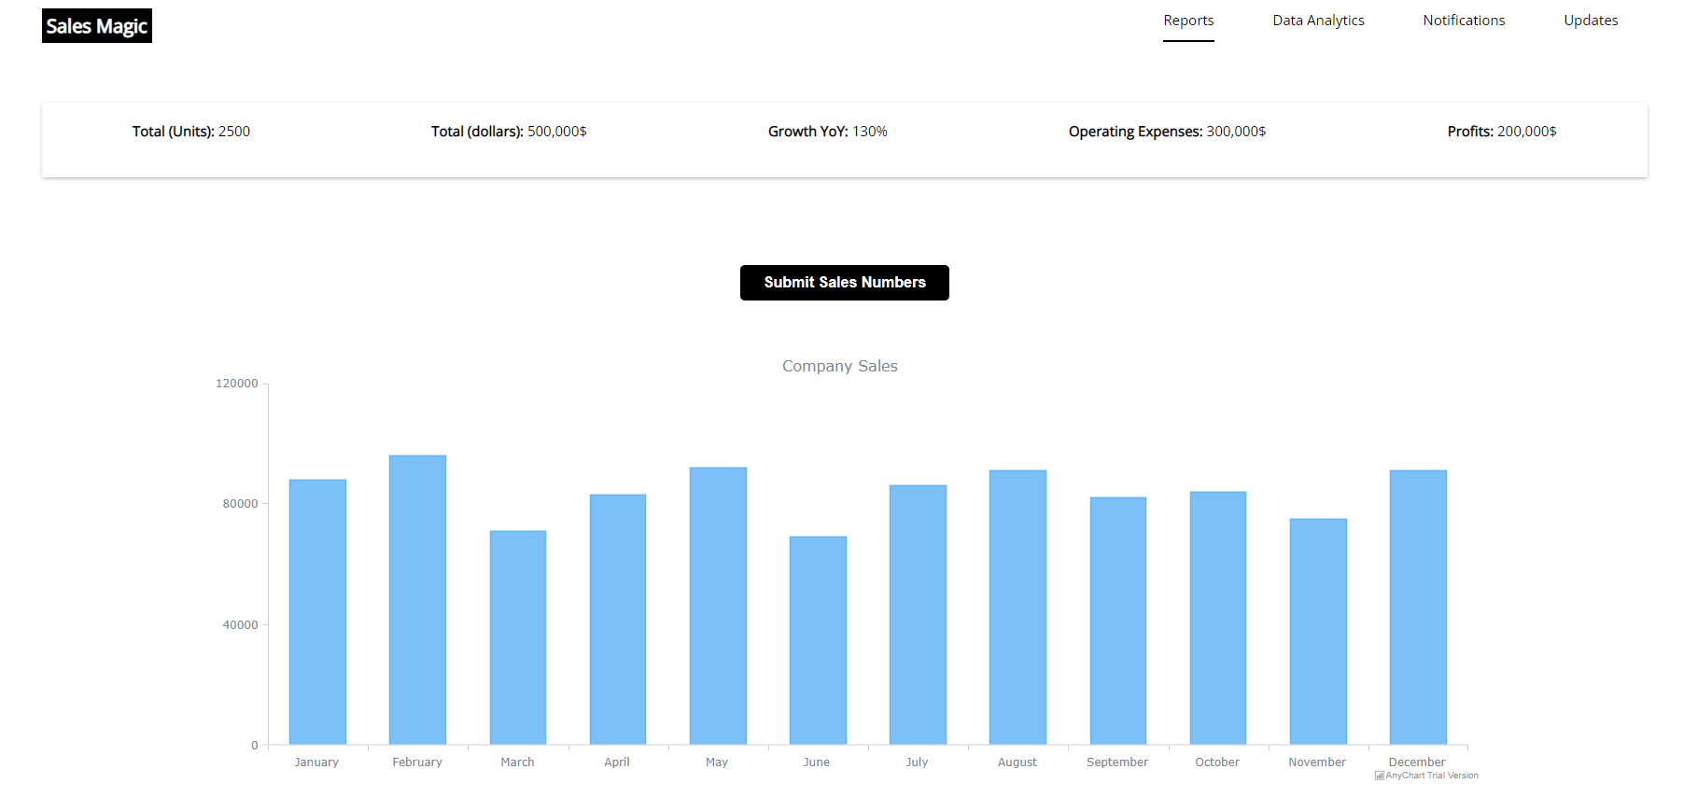
Task: Select the April sales bar
Action: click(x=617, y=619)
